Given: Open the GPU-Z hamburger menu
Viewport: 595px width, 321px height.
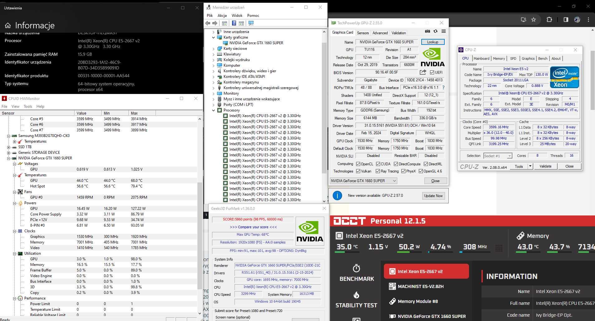Looking at the screenshot, I should tap(443, 31).
